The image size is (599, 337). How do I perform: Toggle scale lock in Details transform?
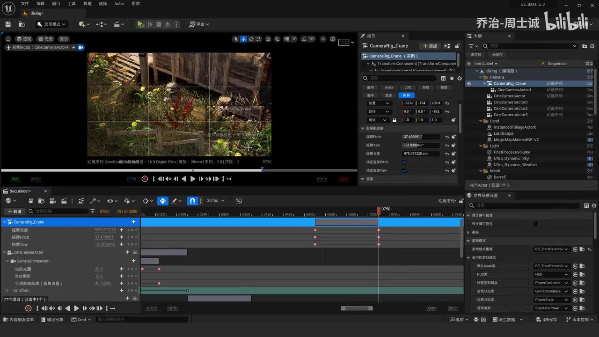point(394,120)
